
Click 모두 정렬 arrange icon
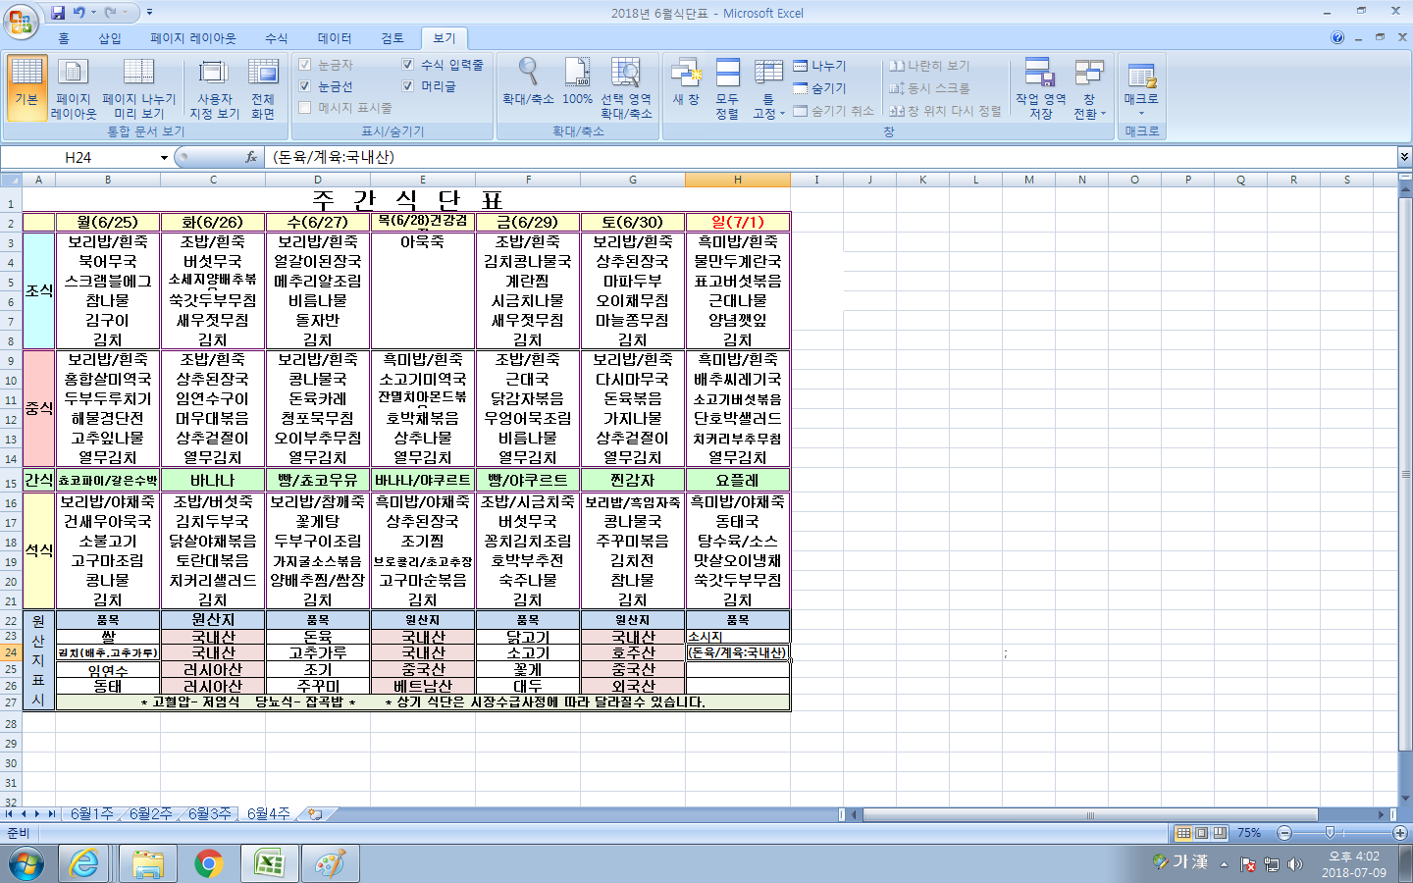[x=727, y=88]
